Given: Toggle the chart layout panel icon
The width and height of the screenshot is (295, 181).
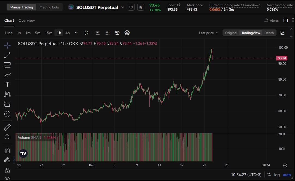Looking at the screenshot, I should click(x=285, y=20).
